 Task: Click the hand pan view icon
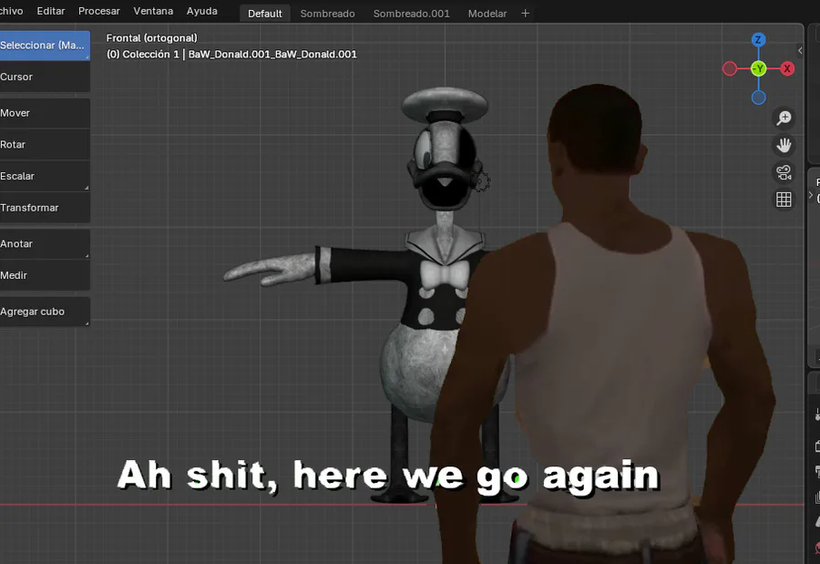pos(784,145)
